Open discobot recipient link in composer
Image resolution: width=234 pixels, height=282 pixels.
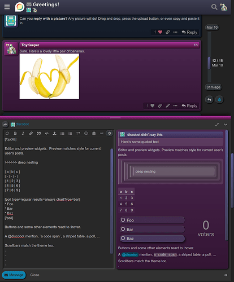click(22, 124)
